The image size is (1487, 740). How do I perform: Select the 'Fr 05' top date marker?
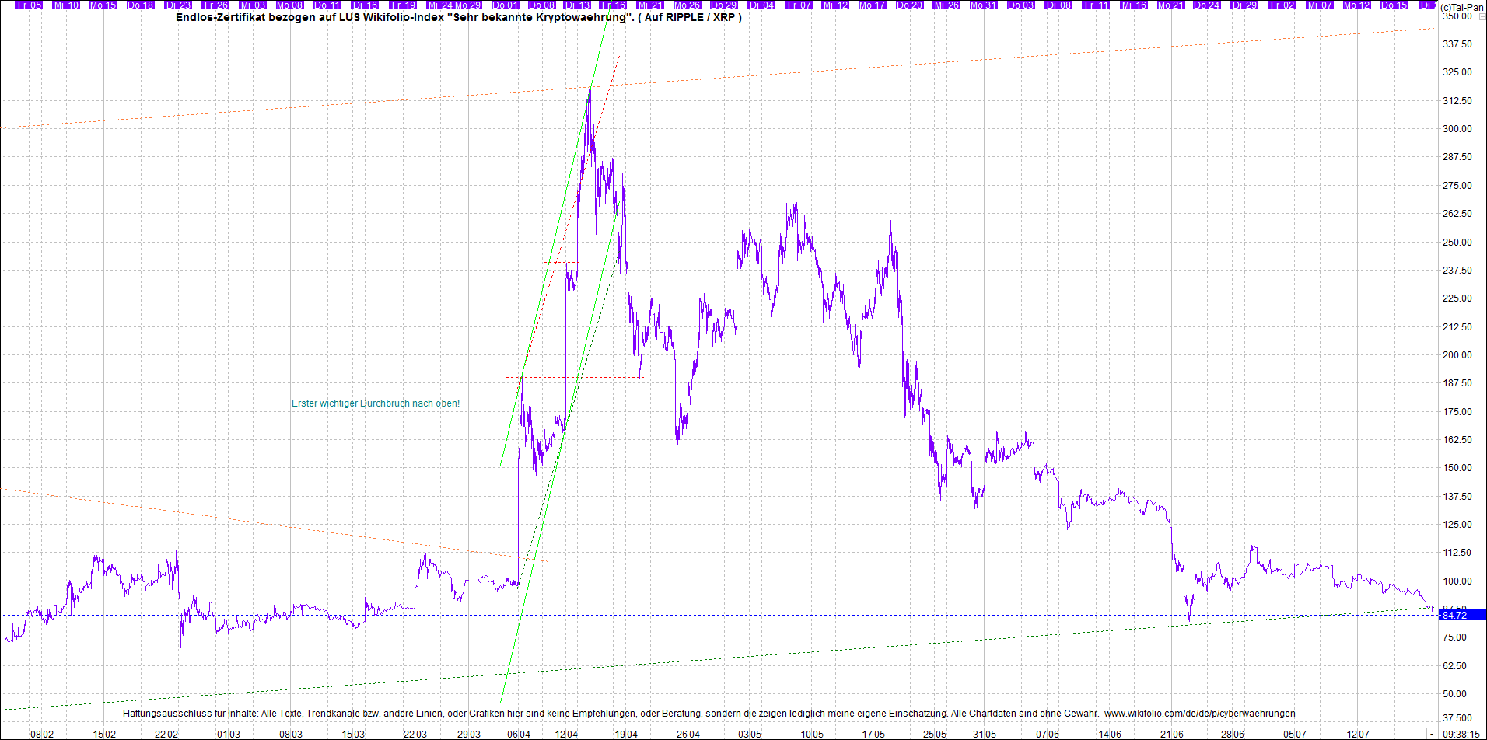coord(29,5)
